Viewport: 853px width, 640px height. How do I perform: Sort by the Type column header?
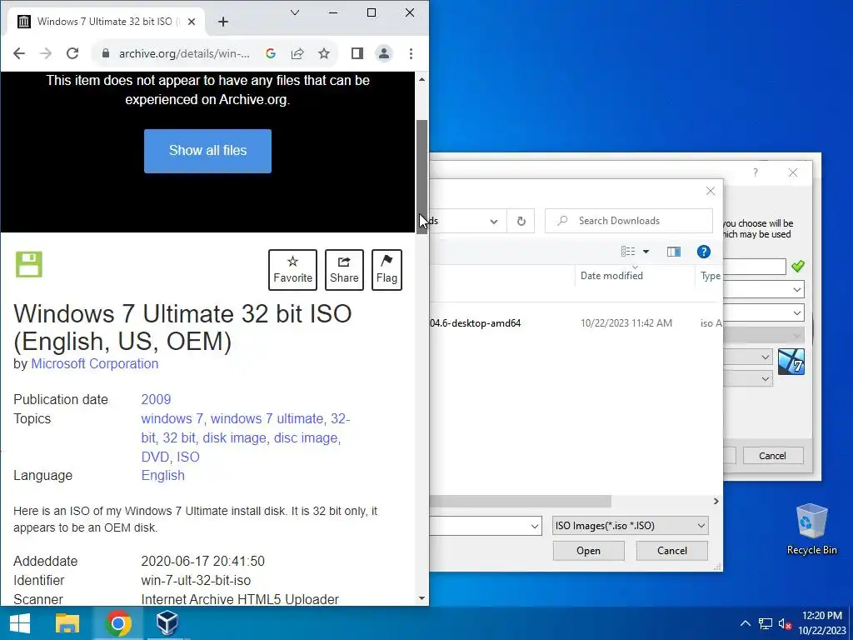pos(710,275)
